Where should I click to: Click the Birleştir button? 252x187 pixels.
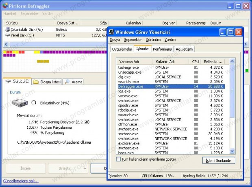(65, 168)
